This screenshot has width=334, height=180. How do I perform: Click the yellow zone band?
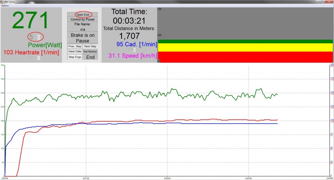[x=245, y=47]
